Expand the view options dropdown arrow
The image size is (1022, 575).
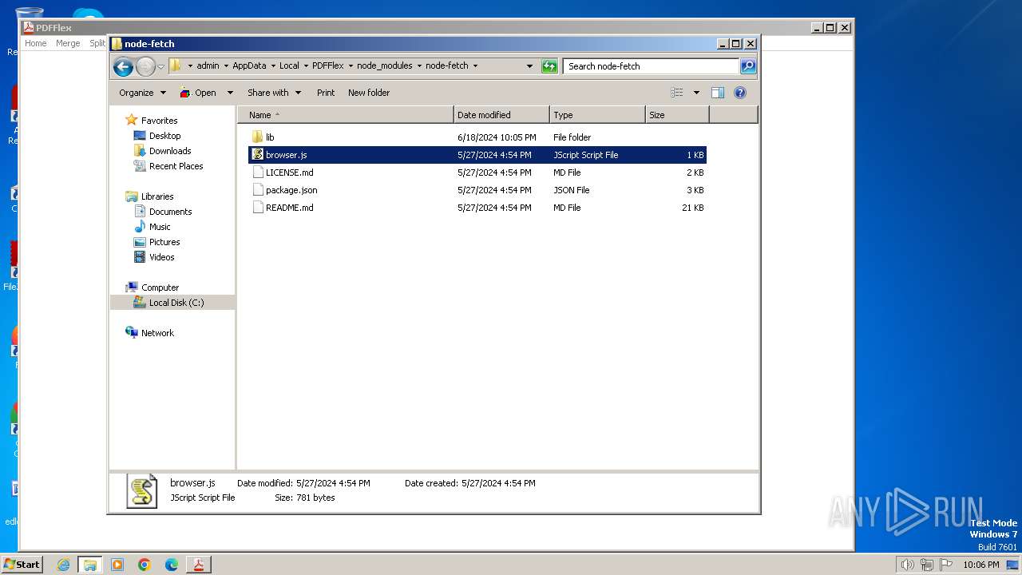[x=696, y=93]
